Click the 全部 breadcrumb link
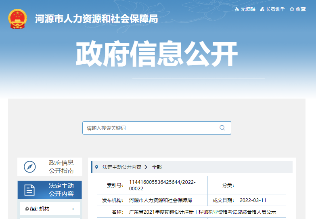This screenshot has width=316, height=219. (x=157, y=167)
